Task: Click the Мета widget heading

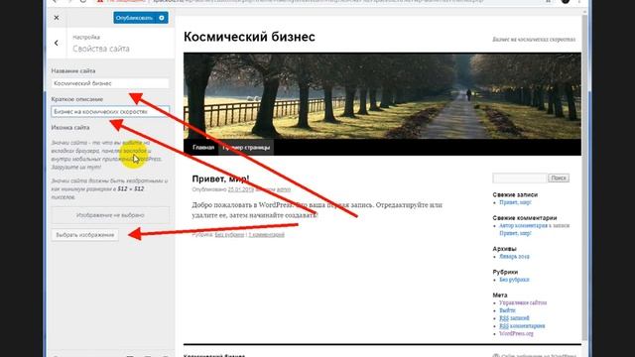Action: point(500,296)
